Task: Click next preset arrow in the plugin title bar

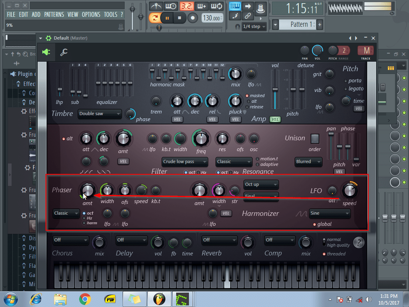Action: point(356,38)
